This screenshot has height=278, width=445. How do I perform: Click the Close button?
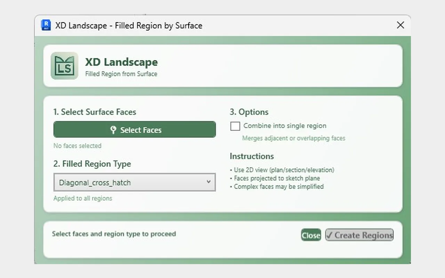[311, 235]
